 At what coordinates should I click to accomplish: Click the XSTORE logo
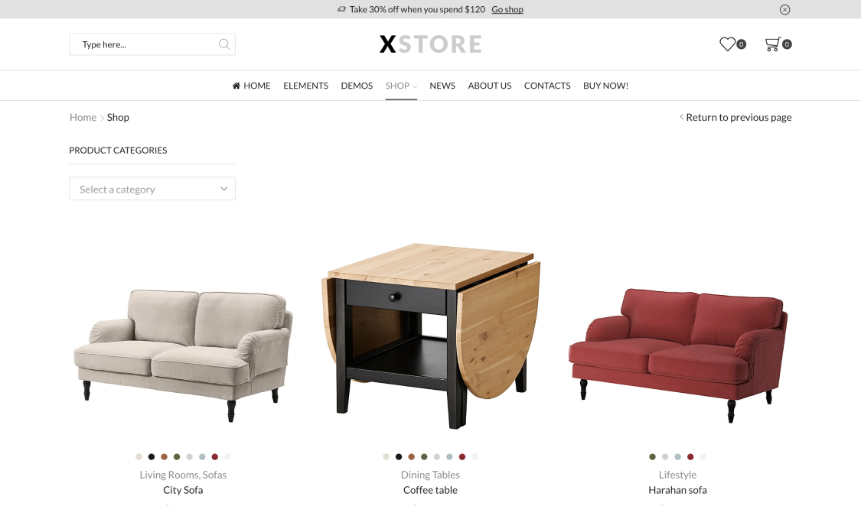click(x=430, y=44)
